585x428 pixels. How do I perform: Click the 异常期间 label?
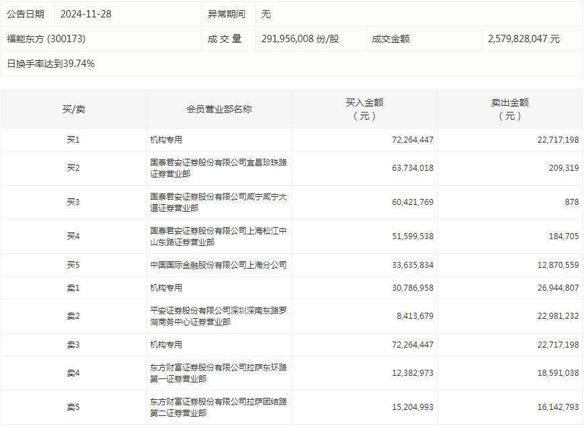pos(226,14)
